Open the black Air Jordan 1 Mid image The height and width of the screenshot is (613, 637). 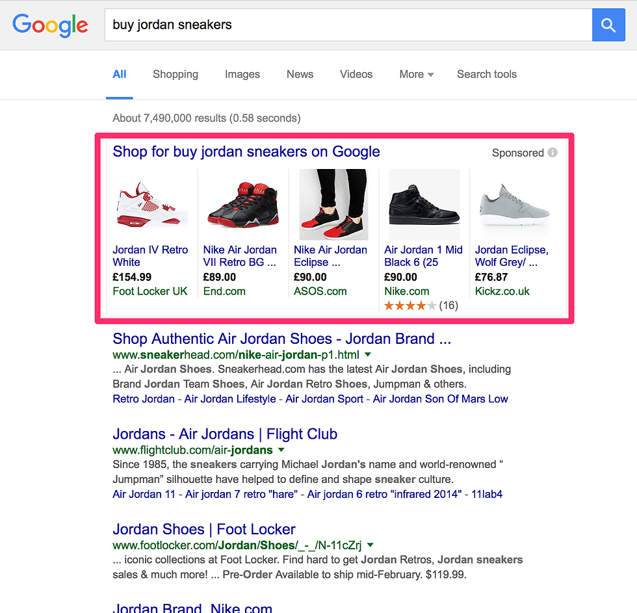424,204
